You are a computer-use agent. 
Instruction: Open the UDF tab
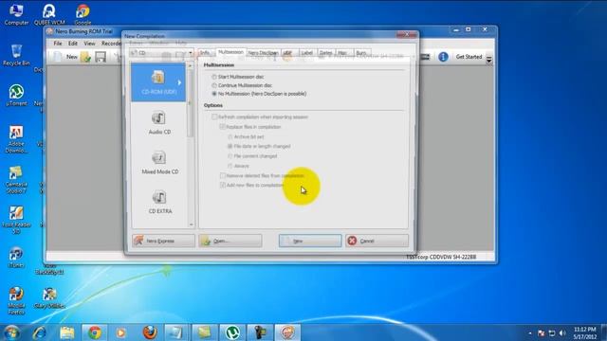click(x=287, y=53)
